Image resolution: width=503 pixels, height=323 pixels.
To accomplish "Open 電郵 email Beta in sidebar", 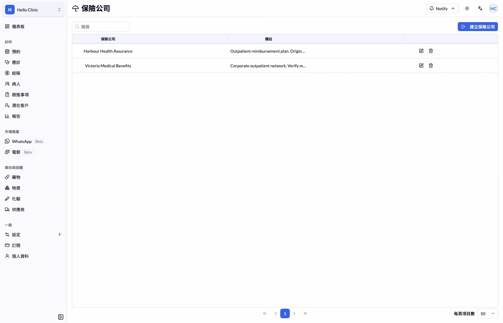I will (x=33, y=152).
